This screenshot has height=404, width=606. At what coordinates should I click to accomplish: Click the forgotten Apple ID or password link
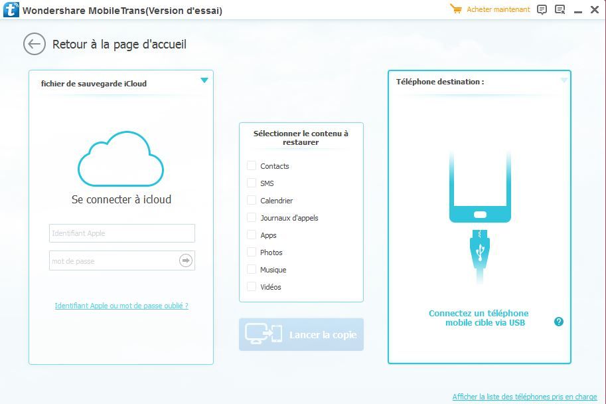(121, 306)
